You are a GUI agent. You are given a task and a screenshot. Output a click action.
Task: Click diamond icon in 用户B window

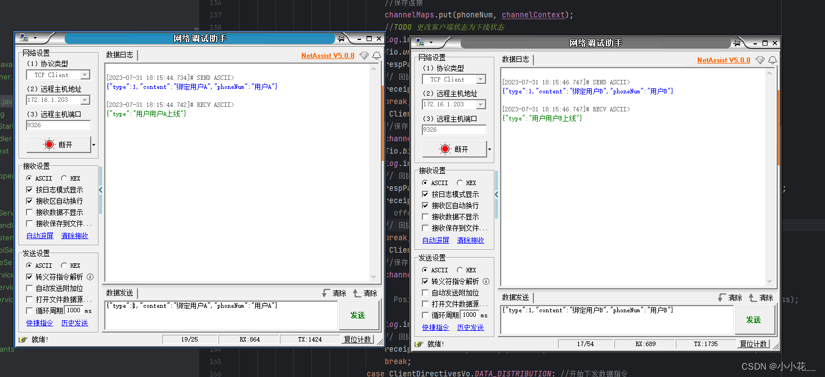(760, 60)
